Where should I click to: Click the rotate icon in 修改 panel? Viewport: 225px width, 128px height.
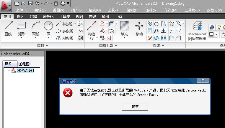point(156,24)
